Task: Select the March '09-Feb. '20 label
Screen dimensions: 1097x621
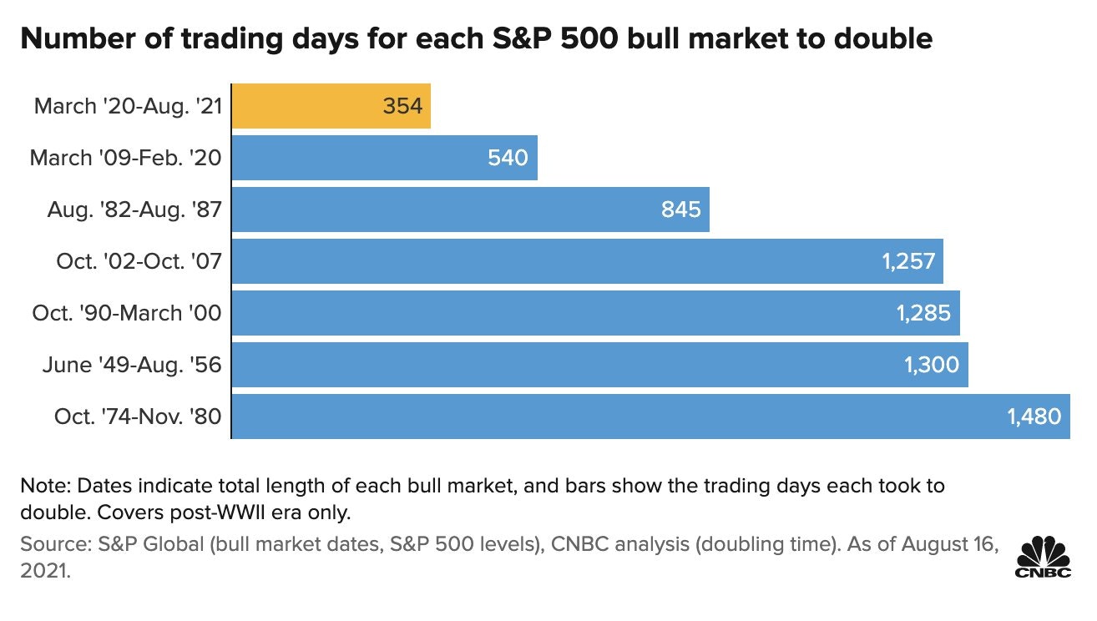Action: (x=125, y=158)
